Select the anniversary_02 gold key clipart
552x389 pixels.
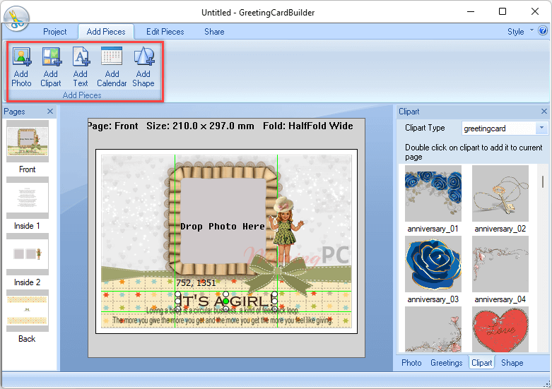coord(500,193)
